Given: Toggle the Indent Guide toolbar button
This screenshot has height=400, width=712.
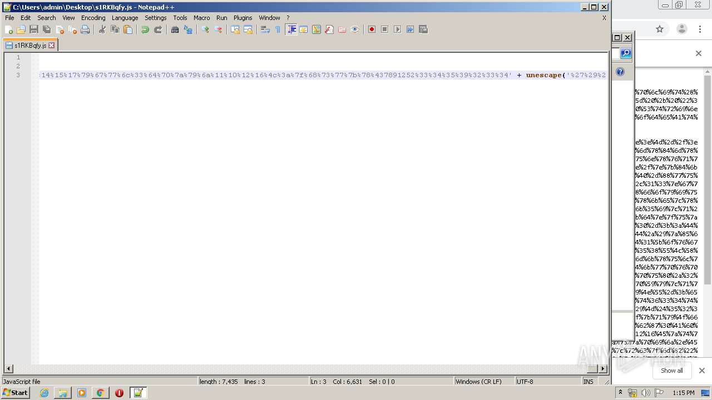Looking at the screenshot, I should 291,29.
